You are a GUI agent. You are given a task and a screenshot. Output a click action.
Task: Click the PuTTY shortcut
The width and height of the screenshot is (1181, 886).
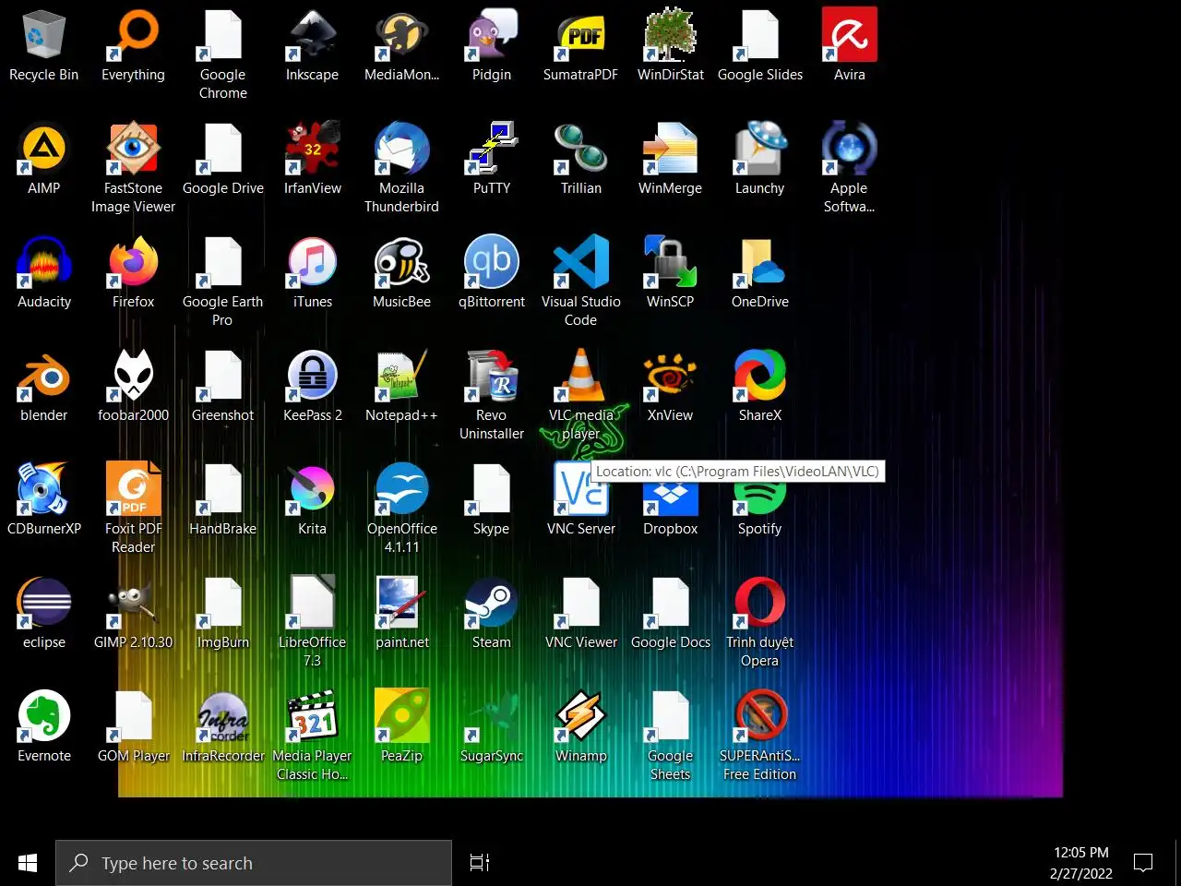(491, 149)
